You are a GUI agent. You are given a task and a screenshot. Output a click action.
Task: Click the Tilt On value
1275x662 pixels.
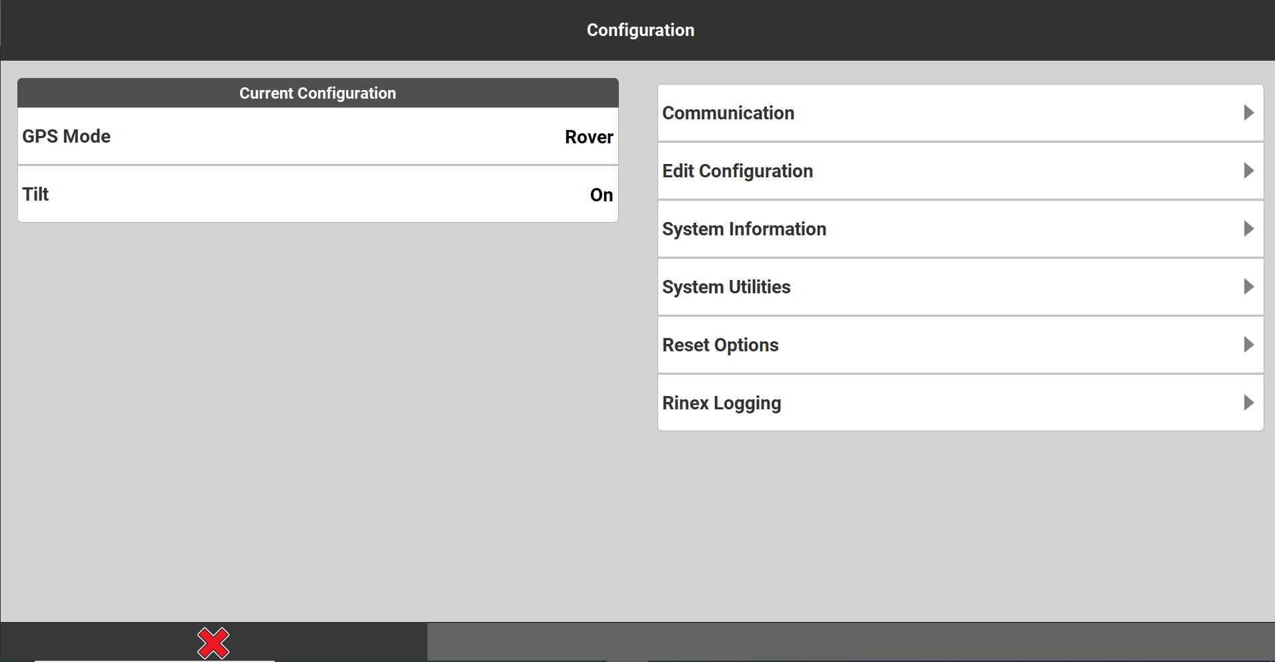[601, 195]
